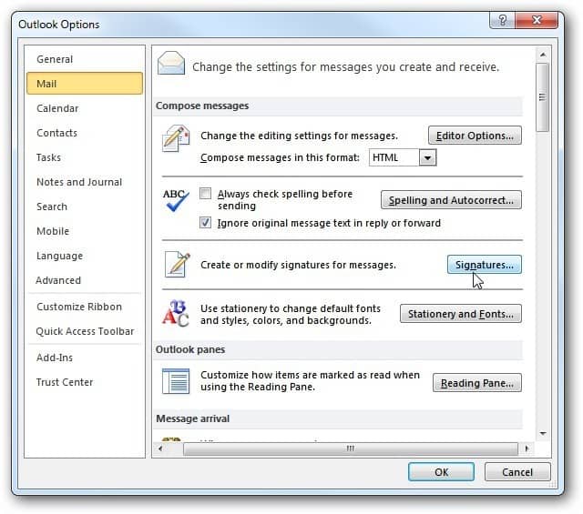The image size is (583, 514).
Task: Click the vertical scrollbar up arrow
Action: 543,55
